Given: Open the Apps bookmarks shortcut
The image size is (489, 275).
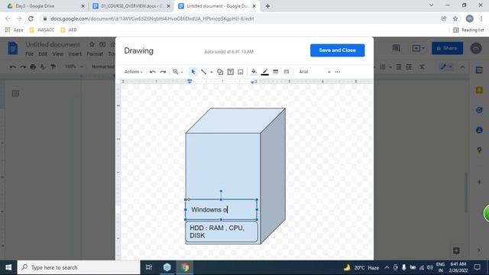Looking at the screenshot, I should 15,30.
